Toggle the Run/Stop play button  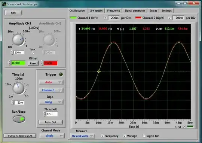(19, 119)
